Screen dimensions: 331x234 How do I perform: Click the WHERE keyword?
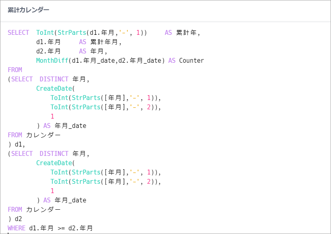coord(17,228)
